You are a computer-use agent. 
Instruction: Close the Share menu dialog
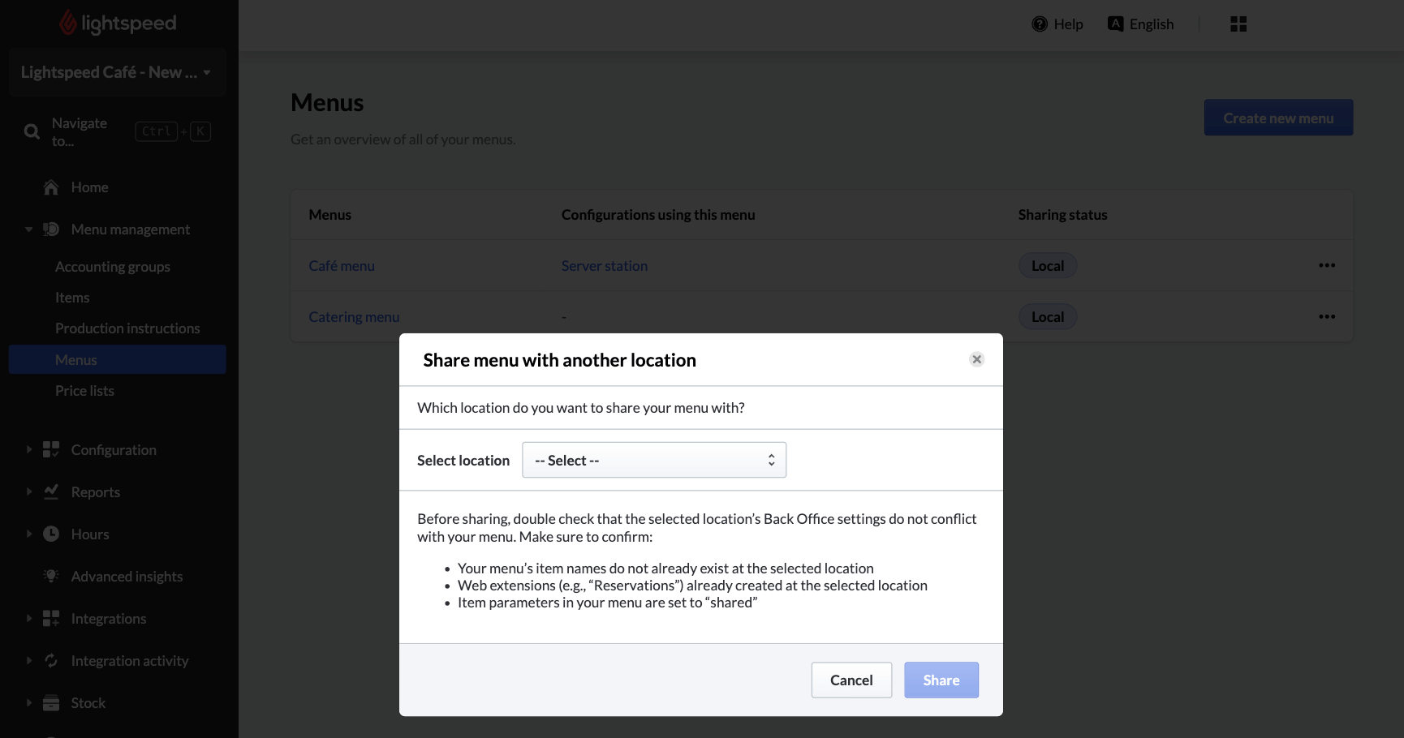pos(976,359)
